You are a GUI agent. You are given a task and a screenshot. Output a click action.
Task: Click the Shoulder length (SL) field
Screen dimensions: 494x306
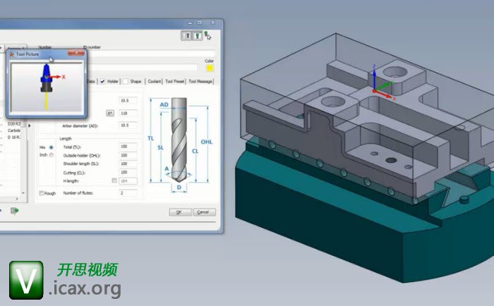pyautogui.click(x=128, y=164)
